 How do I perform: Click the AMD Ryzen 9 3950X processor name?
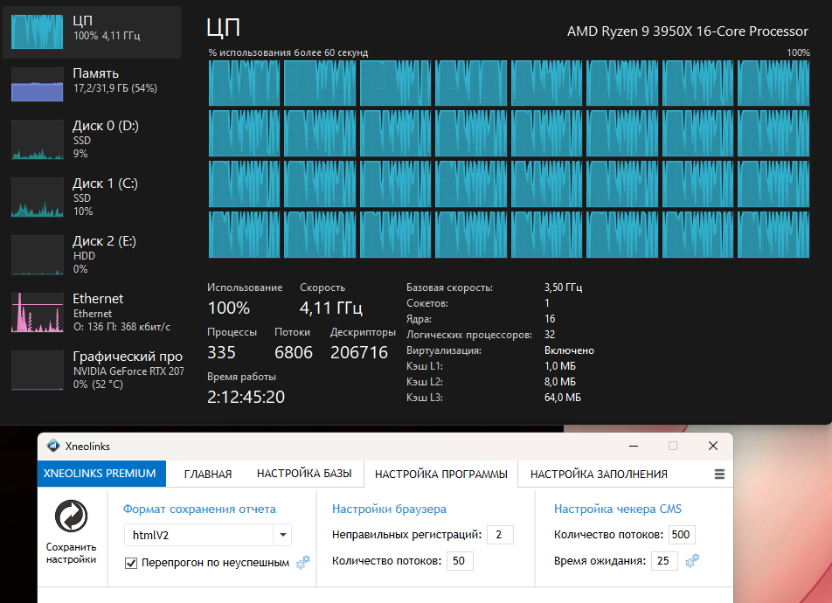(688, 31)
